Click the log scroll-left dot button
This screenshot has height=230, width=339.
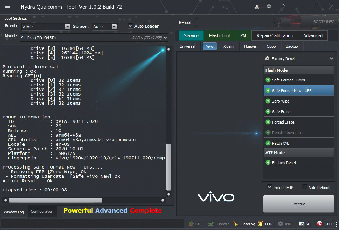(5, 200)
